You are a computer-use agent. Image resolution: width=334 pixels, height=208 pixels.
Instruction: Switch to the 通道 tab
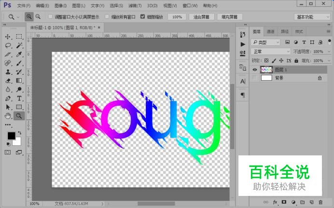point(272,31)
